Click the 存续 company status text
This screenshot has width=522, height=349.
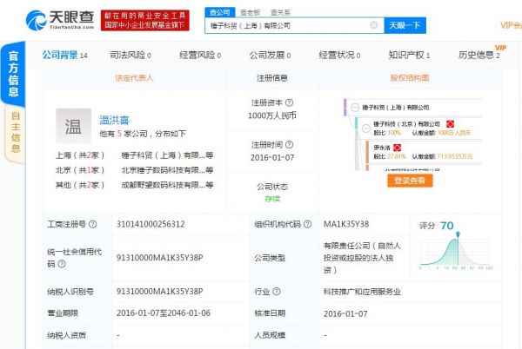(272, 199)
